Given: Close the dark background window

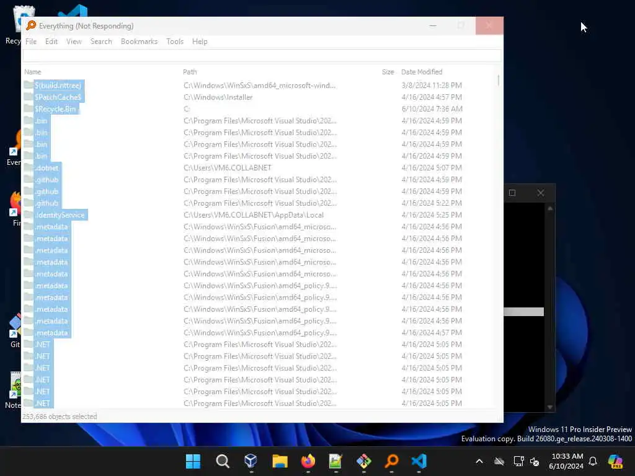Looking at the screenshot, I should coord(541,193).
